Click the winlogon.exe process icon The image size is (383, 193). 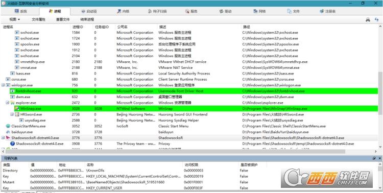click(8, 85)
